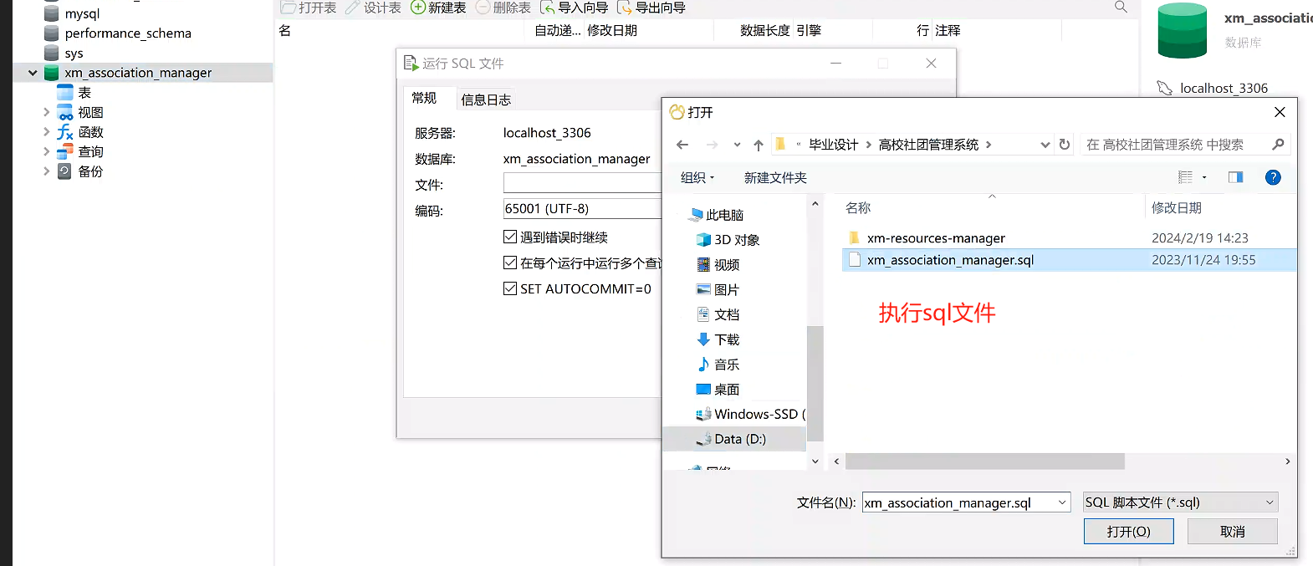Open the 组织 dropdown menu
The width and height of the screenshot is (1313, 566).
coord(697,177)
